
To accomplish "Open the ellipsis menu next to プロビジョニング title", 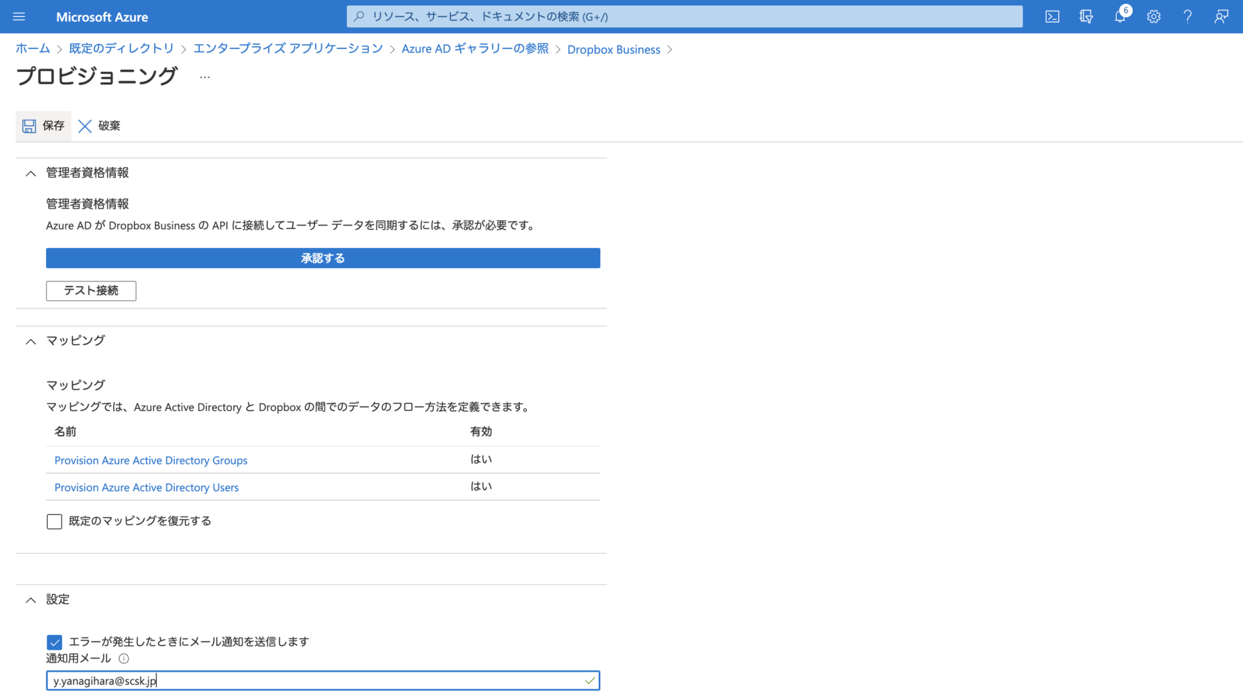I will (x=205, y=77).
